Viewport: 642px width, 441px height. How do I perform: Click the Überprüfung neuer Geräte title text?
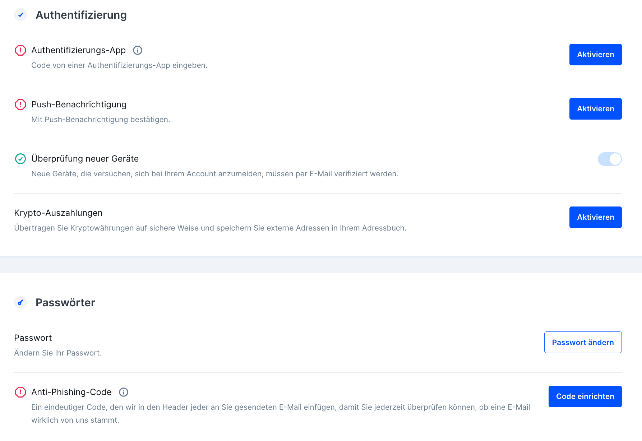(x=85, y=159)
